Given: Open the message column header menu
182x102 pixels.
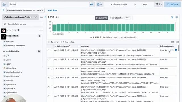Looking at the screenshot, I should (x=158, y=46).
